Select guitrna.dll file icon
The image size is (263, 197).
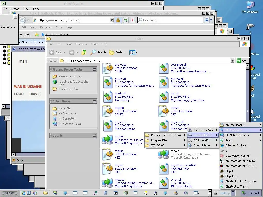[x=164, y=82]
